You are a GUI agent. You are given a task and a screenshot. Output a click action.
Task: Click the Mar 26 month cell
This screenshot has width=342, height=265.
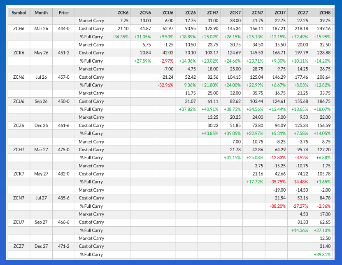tap(41, 28)
